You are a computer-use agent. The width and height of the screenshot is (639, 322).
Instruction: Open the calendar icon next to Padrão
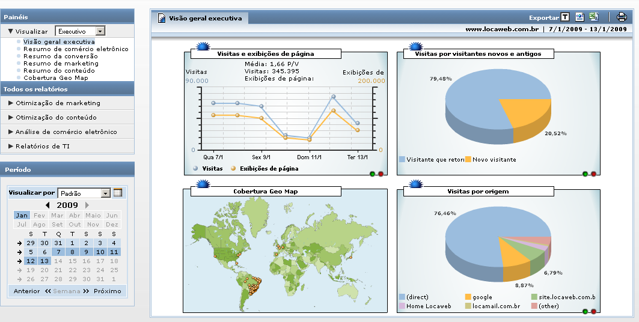[x=118, y=193]
